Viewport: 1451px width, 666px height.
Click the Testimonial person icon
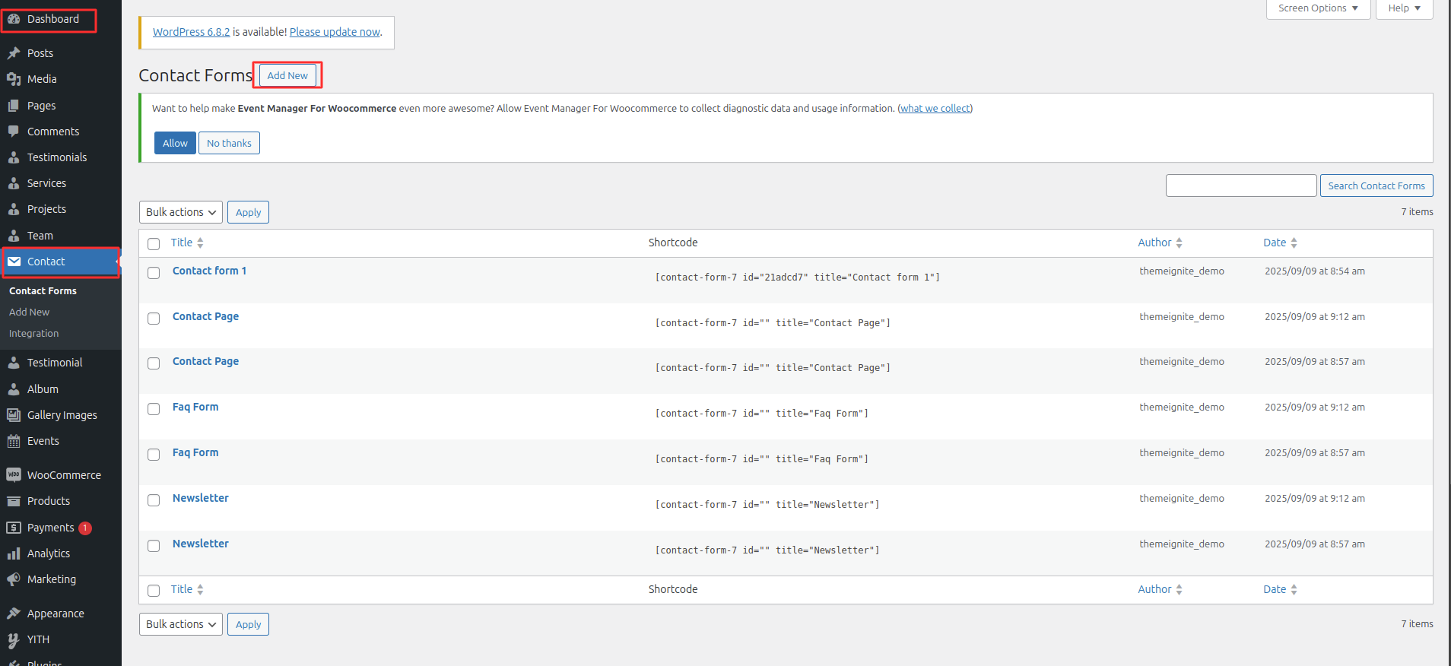point(14,363)
